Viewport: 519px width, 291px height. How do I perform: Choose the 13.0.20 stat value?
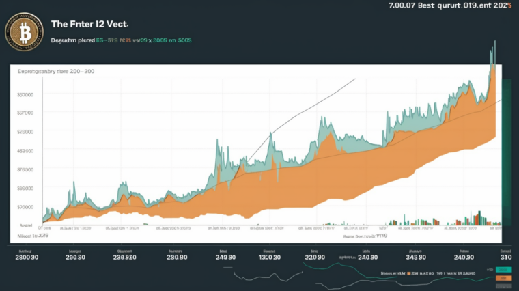(268, 258)
